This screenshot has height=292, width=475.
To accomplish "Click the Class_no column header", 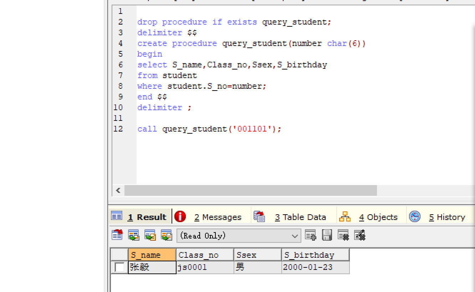I will pyautogui.click(x=205, y=255).
